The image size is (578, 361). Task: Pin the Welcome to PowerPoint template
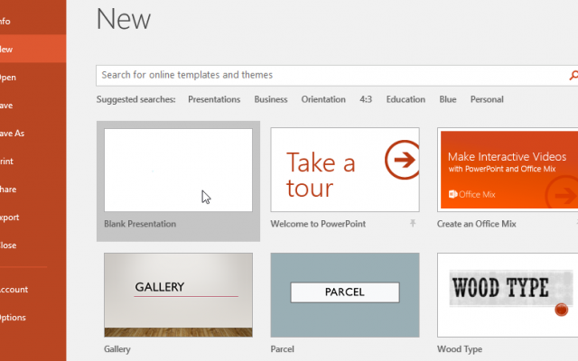click(413, 223)
